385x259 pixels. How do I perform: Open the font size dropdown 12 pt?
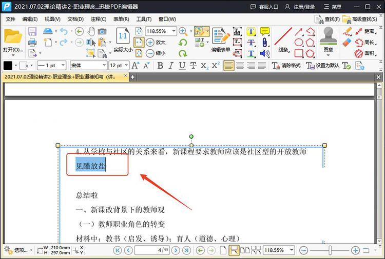pyautogui.click(x=126, y=66)
